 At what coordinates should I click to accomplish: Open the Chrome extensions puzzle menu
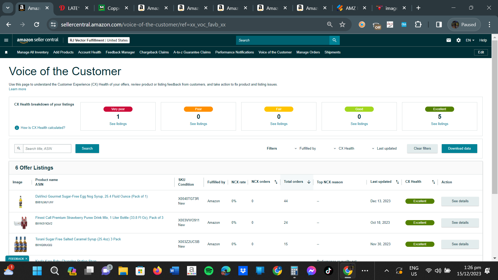point(418,25)
